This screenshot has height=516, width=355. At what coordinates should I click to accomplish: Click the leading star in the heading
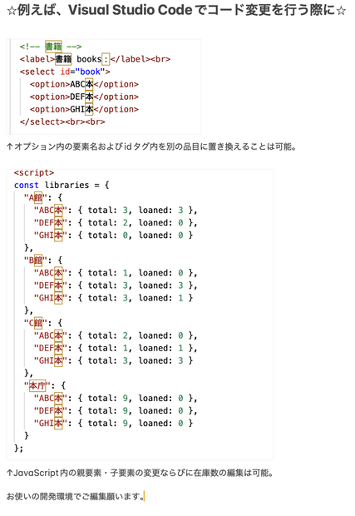[12, 11]
